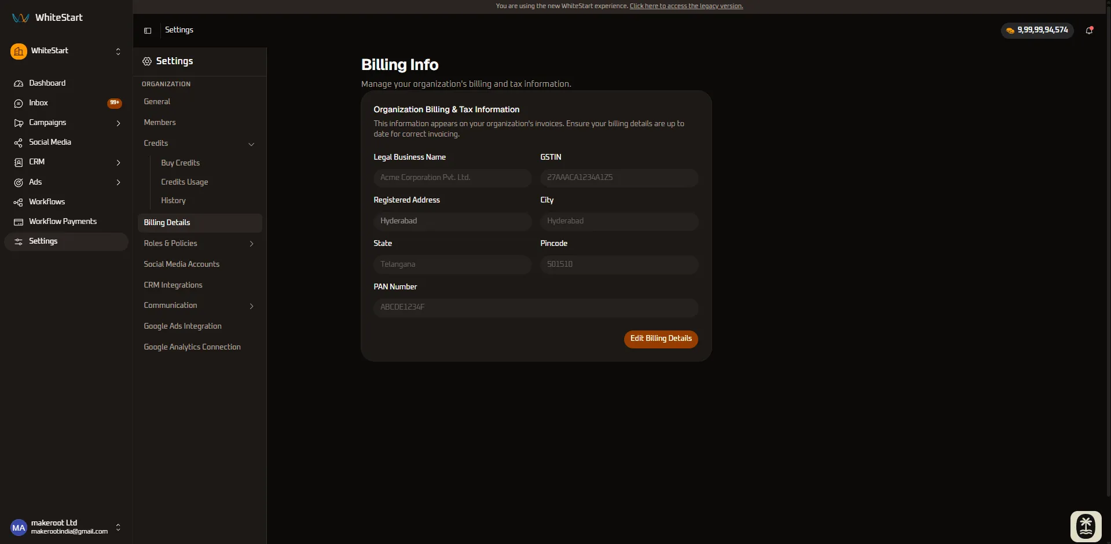Open Google Ads Integration settings
Screen dimensions: 1111x544
tap(200, 326)
